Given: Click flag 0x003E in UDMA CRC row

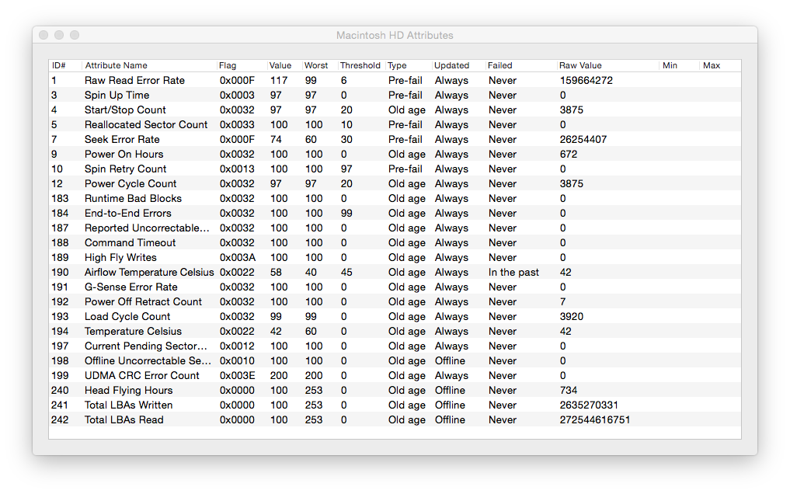Looking at the screenshot, I should (237, 375).
